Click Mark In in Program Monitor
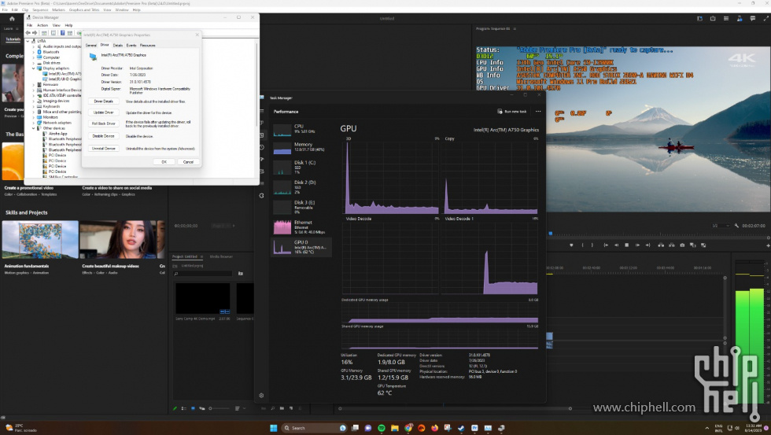771x435 pixels. pos(583,245)
